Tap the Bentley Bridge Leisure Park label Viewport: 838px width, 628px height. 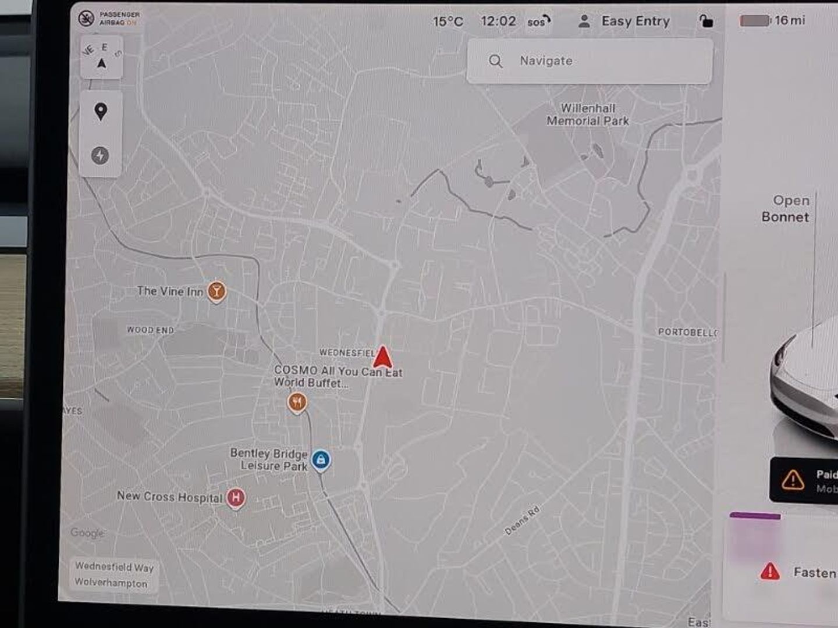(269, 459)
